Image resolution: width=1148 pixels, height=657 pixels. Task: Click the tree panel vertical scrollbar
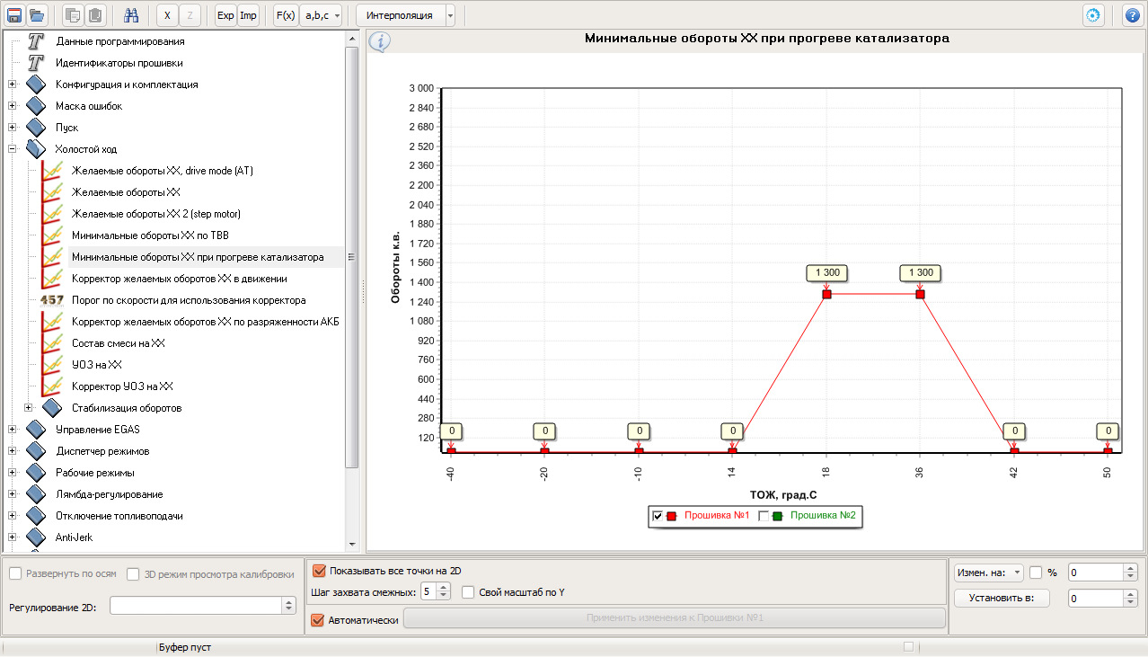352,256
